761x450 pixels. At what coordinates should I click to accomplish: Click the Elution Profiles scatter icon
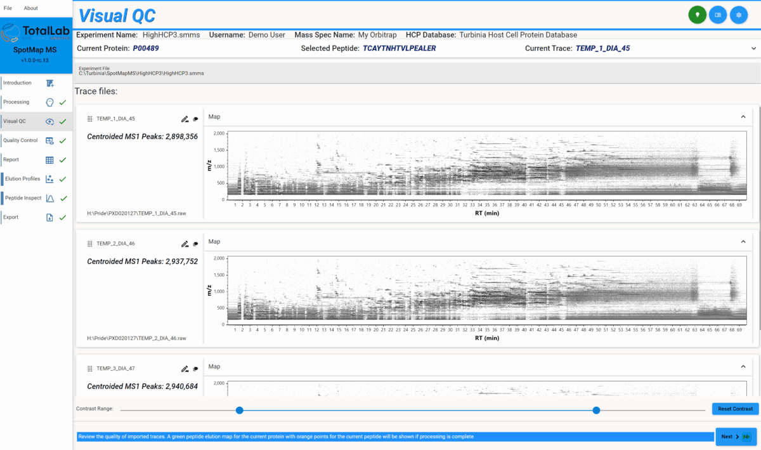point(50,179)
